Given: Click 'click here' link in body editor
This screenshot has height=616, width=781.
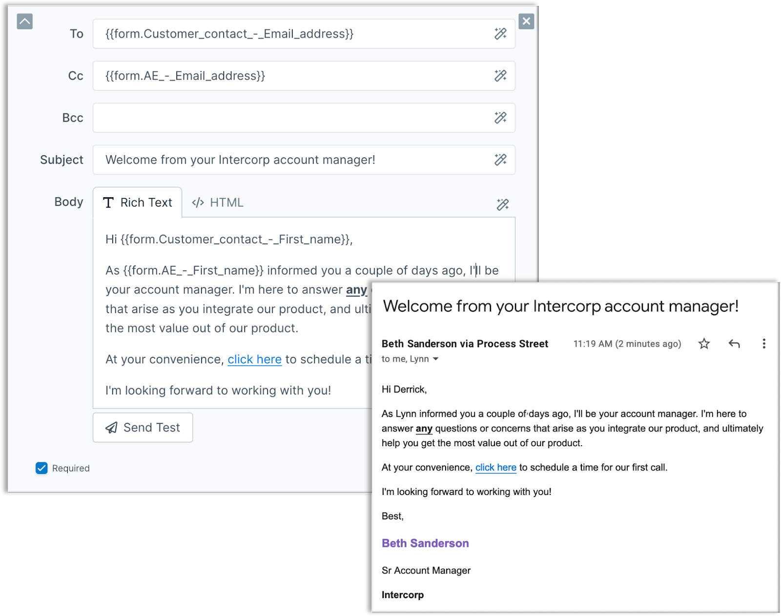Looking at the screenshot, I should pyautogui.click(x=254, y=360).
